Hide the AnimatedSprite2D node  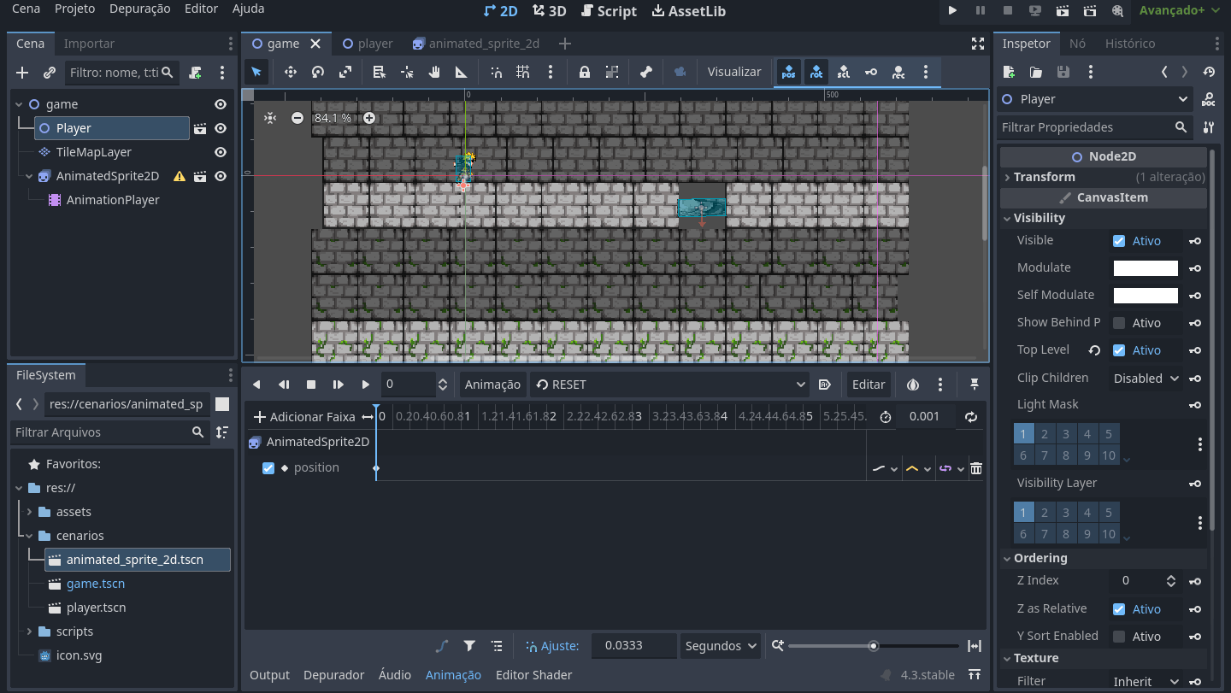[x=221, y=176]
